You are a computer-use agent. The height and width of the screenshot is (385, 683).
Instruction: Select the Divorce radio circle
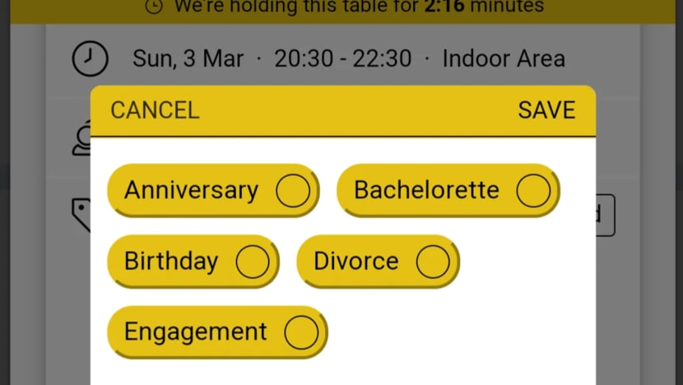[433, 262]
